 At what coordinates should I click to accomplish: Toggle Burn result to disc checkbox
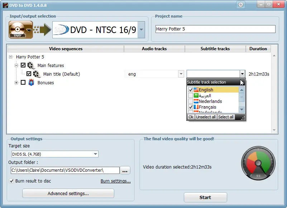click(x=11, y=181)
